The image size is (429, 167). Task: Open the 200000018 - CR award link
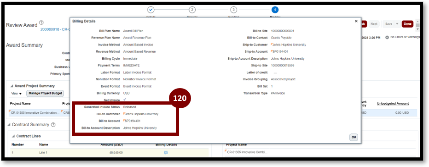pos(55,29)
